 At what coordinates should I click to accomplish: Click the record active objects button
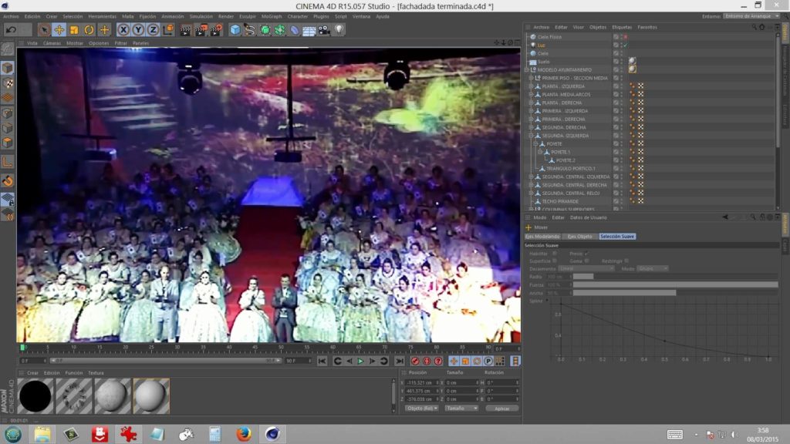(x=415, y=361)
